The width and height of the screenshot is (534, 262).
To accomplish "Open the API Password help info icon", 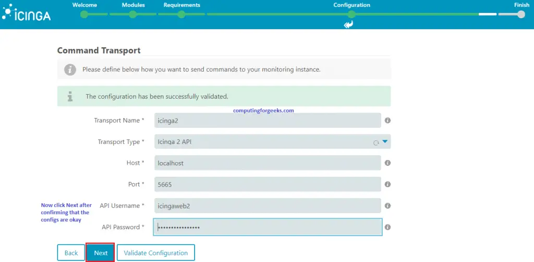I will [387, 227].
